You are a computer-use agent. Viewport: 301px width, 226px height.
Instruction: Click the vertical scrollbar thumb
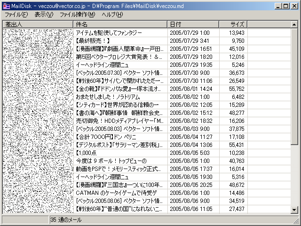(294, 87)
